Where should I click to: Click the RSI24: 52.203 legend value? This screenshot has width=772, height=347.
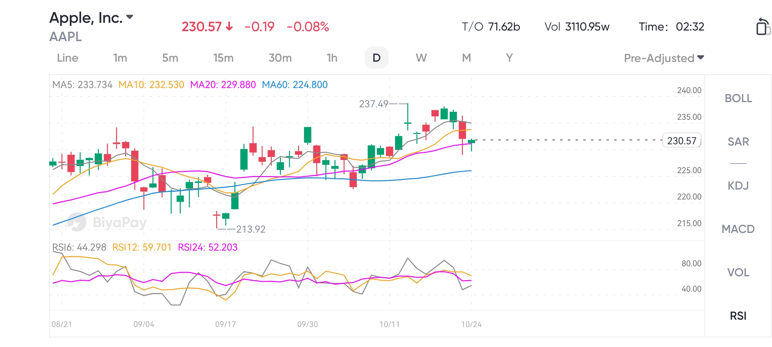coord(208,247)
